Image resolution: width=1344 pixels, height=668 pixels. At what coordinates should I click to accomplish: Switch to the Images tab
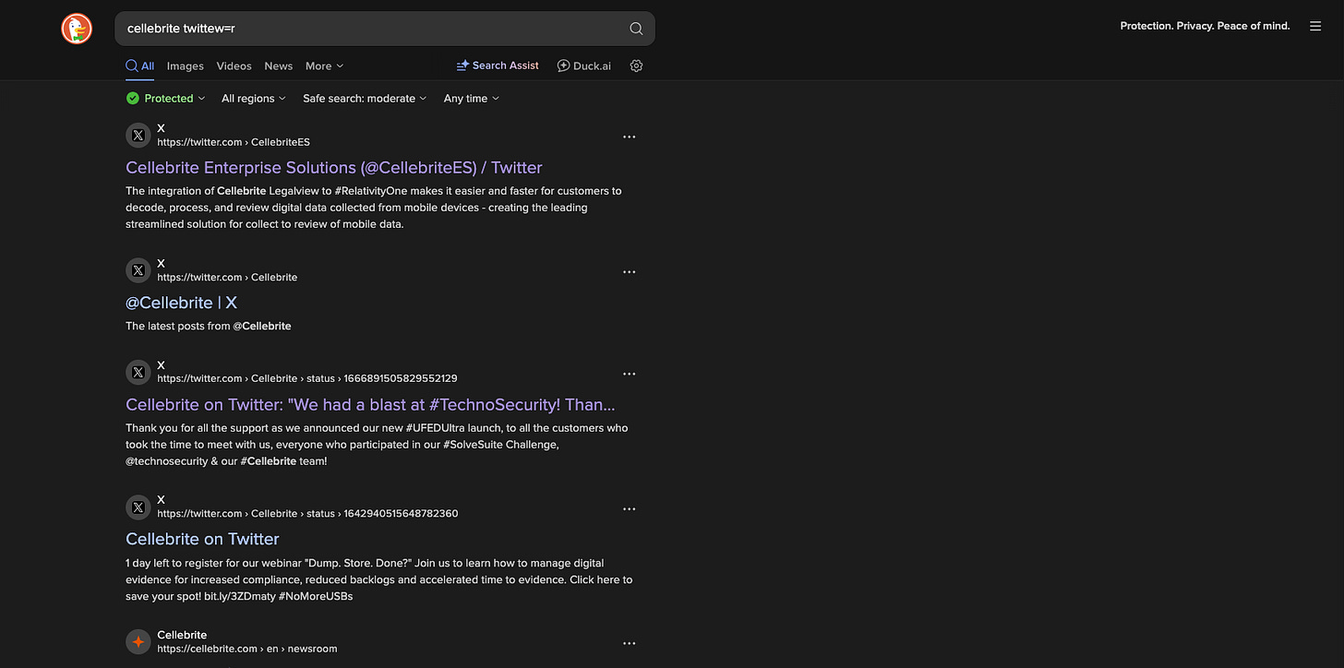pyautogui.click(x=185, y=66)
